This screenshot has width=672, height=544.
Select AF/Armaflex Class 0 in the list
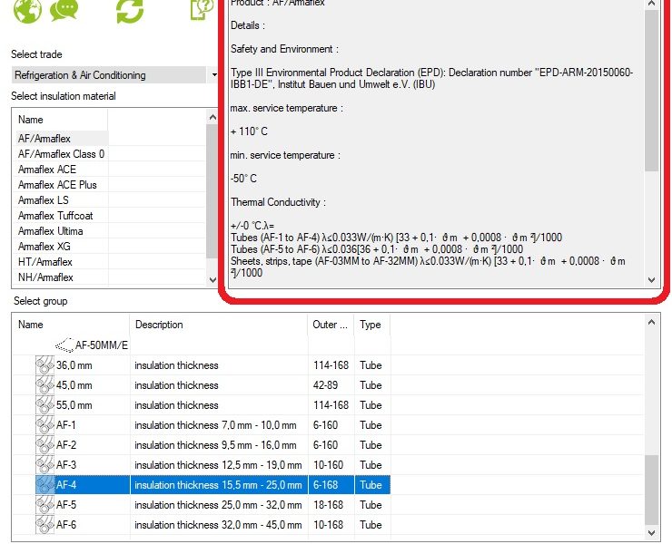tap(61, 153)
